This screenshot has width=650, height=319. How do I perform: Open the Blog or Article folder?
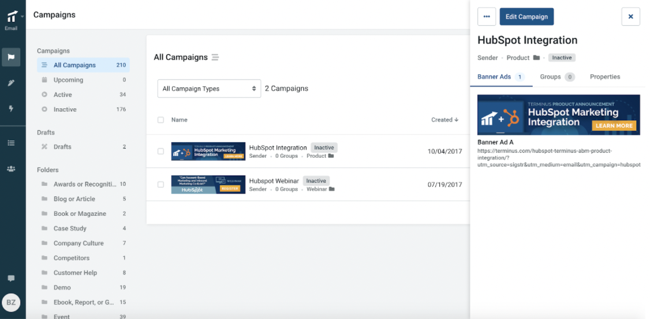[x=83, y=199]
